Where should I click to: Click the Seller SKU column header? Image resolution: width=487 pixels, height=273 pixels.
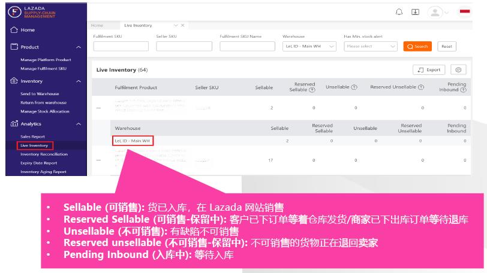click(x=206, y=87)
